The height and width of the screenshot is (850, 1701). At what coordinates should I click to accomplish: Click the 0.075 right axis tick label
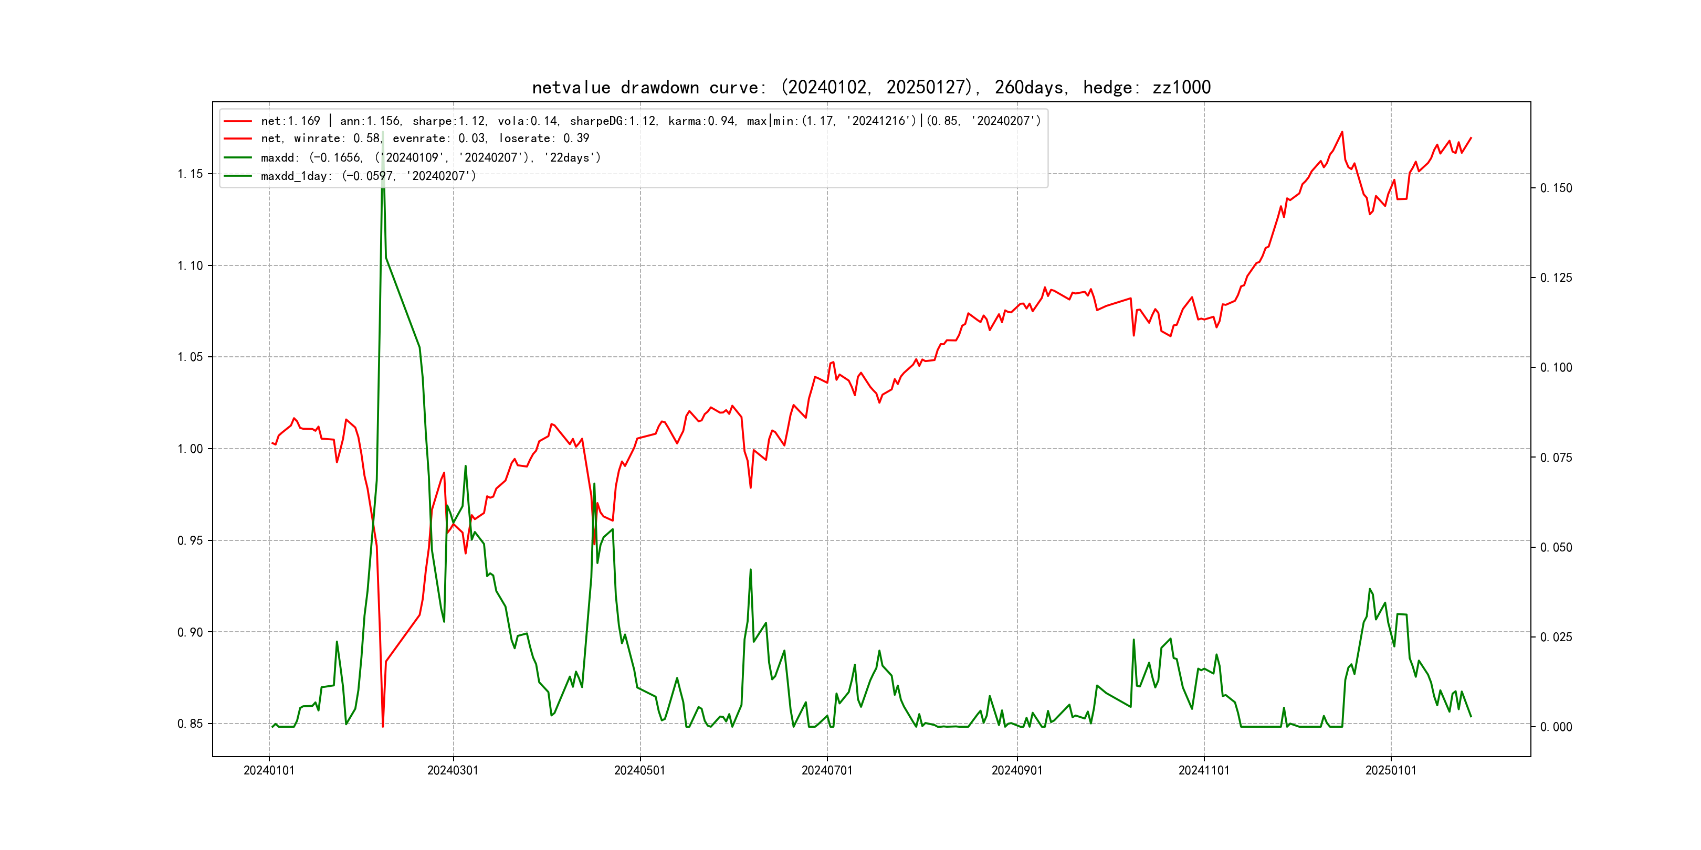coord(1556,458)
